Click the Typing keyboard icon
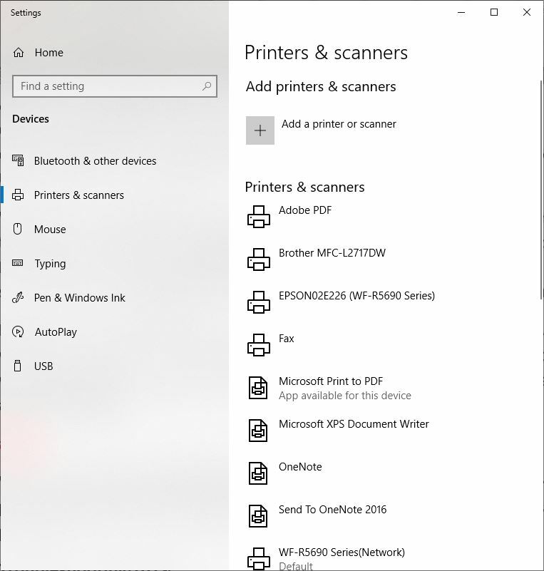 coord(18,263)
